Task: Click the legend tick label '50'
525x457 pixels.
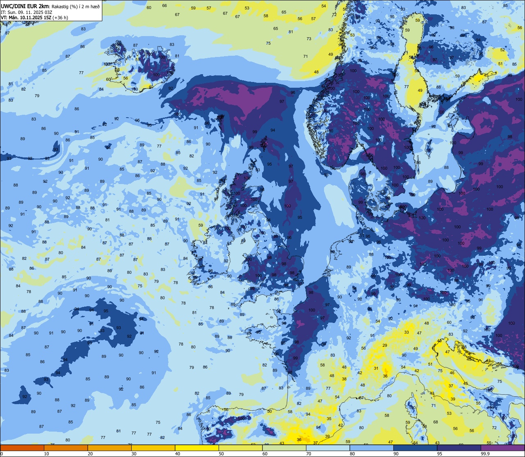Action: pyautogui.click(x=221, y=454)
